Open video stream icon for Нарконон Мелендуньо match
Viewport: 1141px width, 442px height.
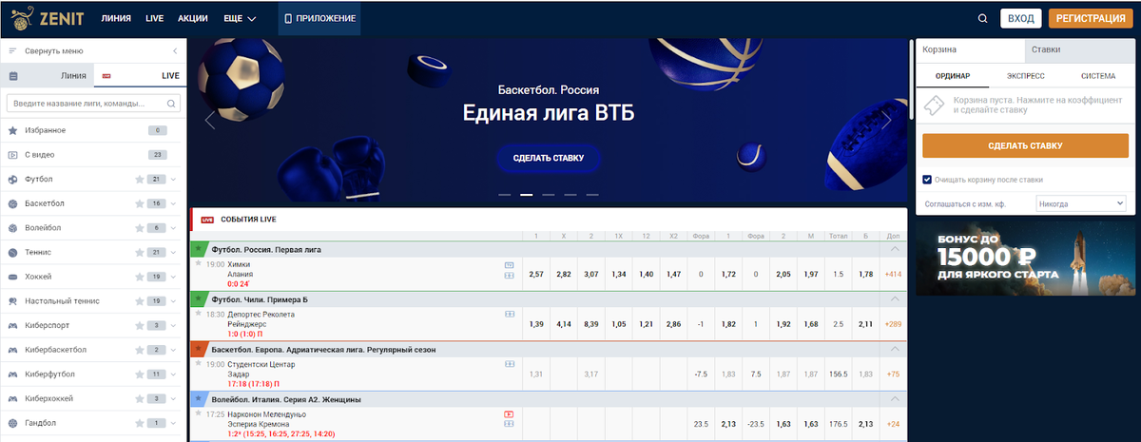point(509,414)
